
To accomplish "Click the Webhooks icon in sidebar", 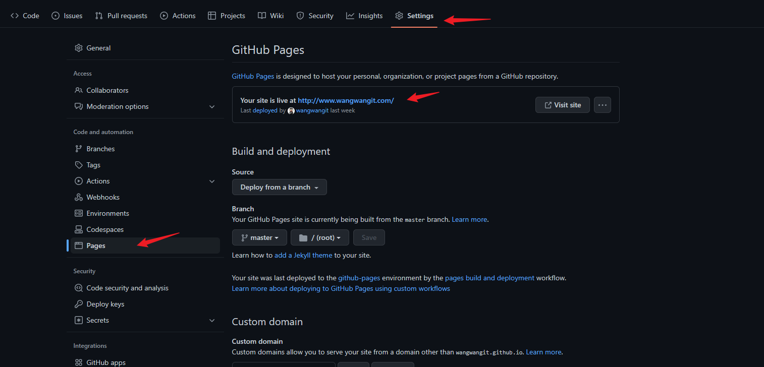I will pos(79,197).
